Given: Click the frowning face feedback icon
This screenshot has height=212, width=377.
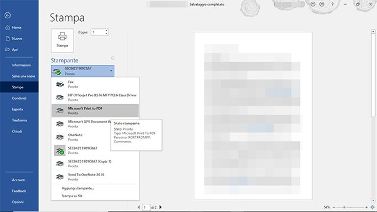Looking at the screenshot, I should pyautogui.click(x=322, y=4).
